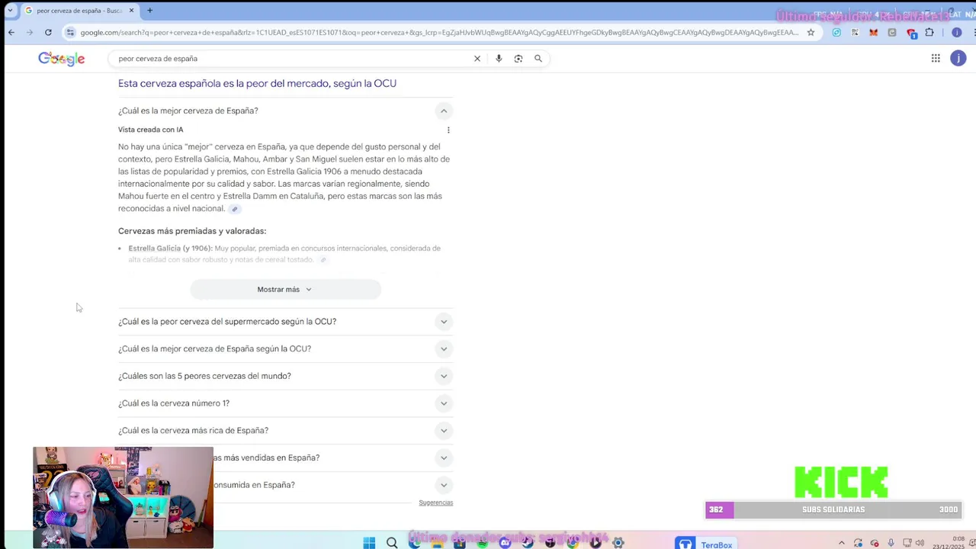
Task: Click the browser forward arrow
Action: (x=30, y=32)
